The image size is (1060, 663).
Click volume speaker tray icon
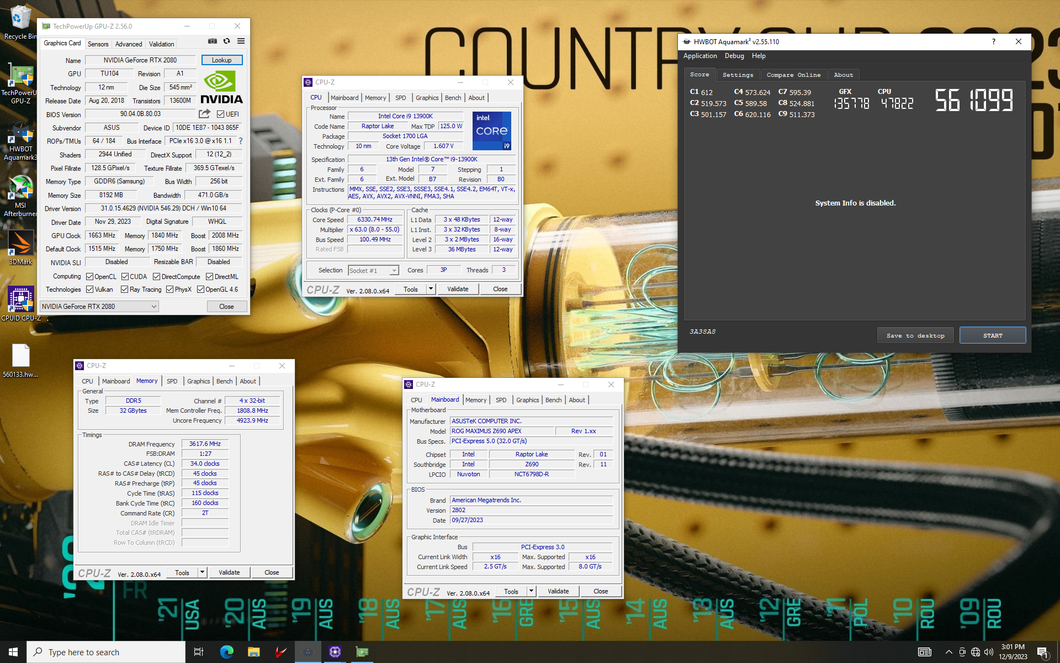(989, 652)
